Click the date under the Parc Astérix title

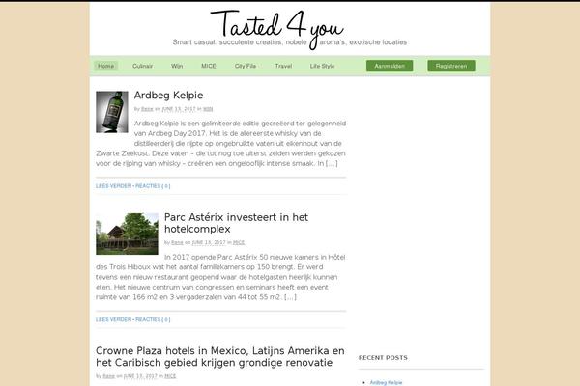point(209,242)
